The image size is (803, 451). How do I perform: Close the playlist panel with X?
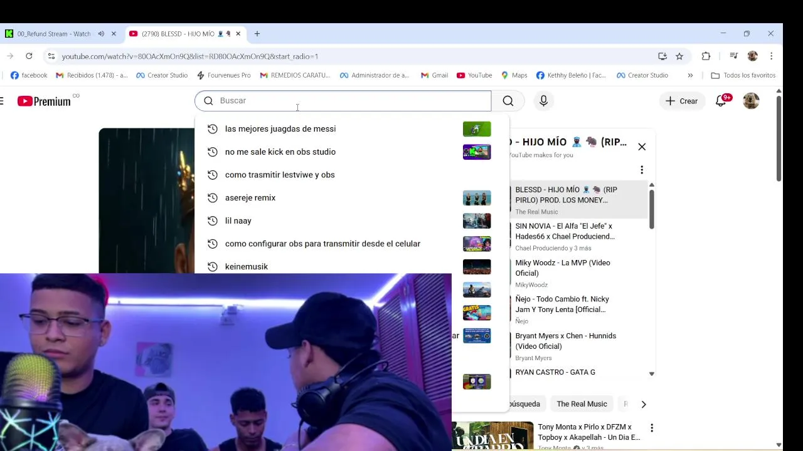pos(642,147)
